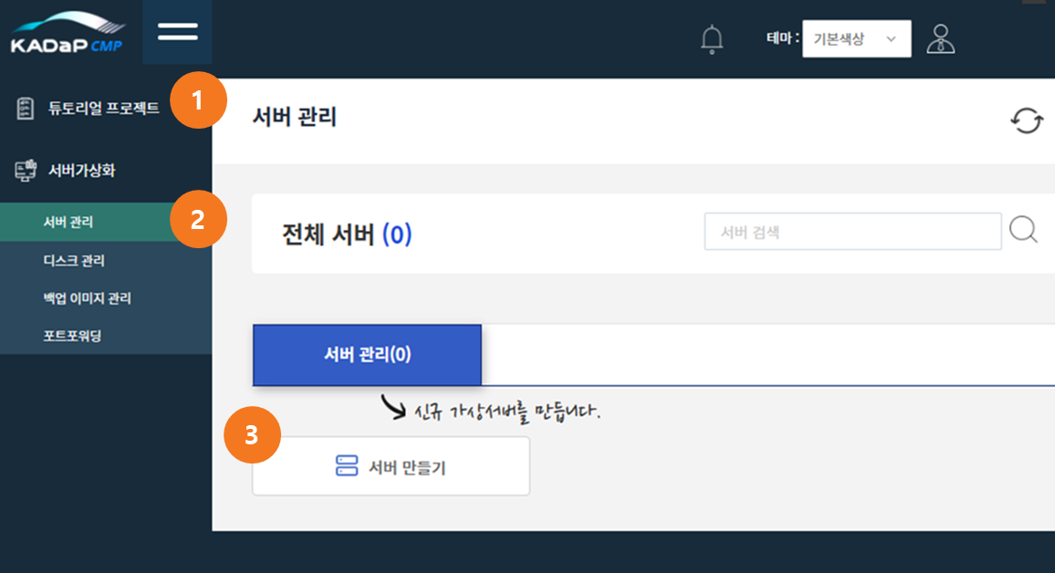Click the 서버가상화 sidebar icon
1055x573 pixels.
click(26, 171)
